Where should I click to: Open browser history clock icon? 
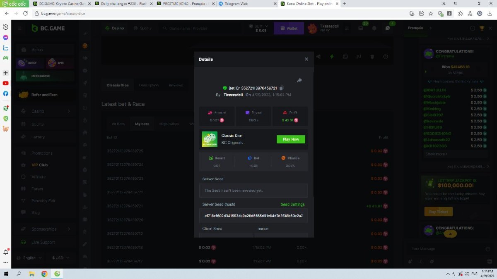6,27
